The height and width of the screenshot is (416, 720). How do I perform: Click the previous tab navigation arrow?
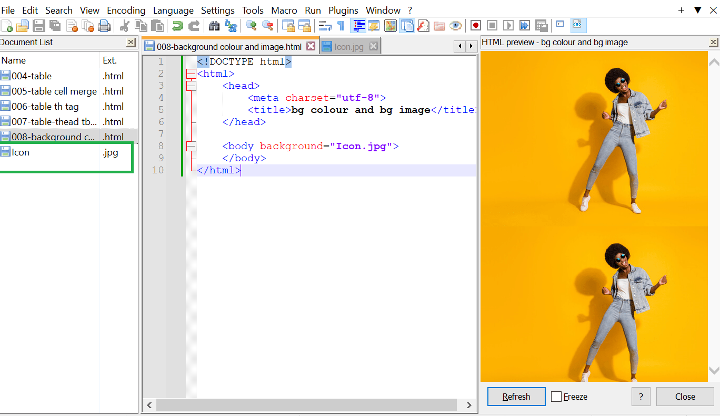[459, 46]
